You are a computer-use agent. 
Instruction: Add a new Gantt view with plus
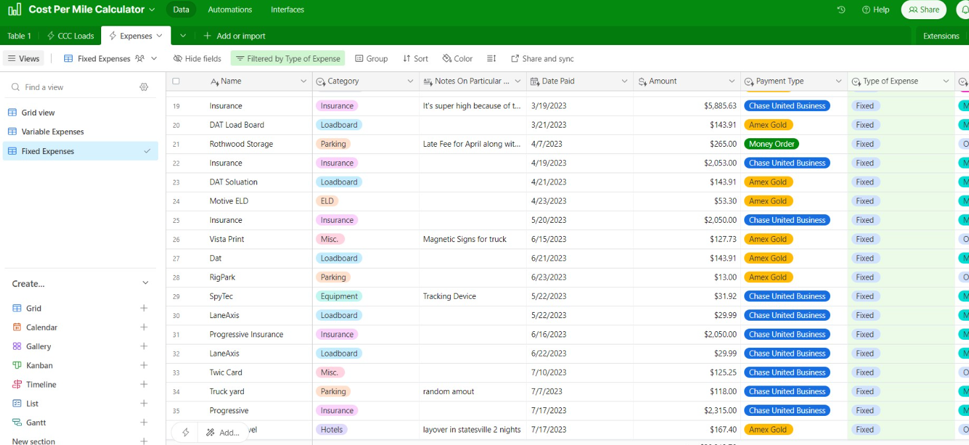[x=143, y=423]
